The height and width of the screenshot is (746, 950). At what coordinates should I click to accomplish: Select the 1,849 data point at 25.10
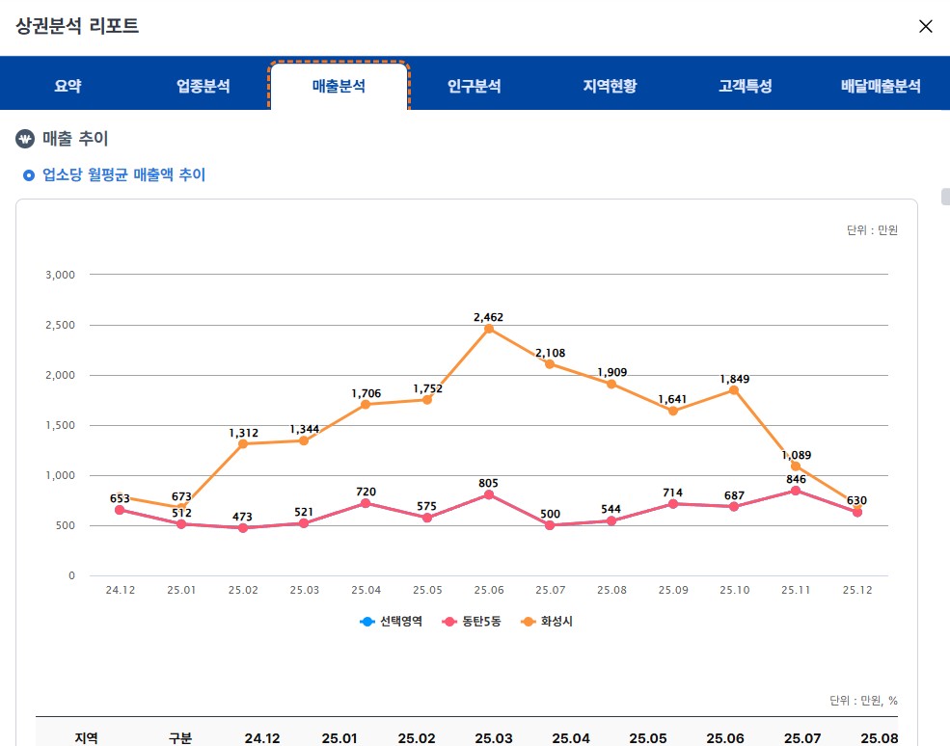coord(734,390)
